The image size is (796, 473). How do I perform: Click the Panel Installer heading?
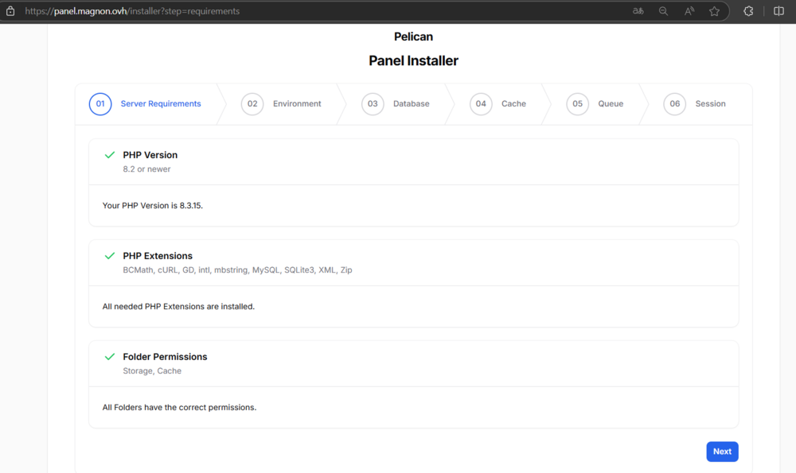[x=413, y=61]
